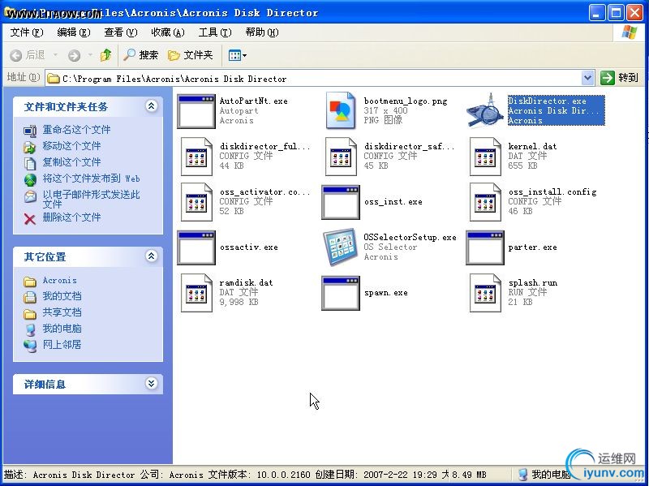Click the spawn.exe file name

[x=386, y=293]
